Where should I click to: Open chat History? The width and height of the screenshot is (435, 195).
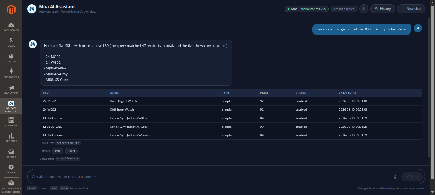(x=382, y=9)
